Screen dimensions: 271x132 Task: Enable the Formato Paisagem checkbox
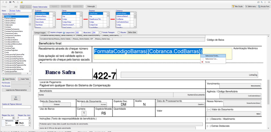(x=101, y=32)
